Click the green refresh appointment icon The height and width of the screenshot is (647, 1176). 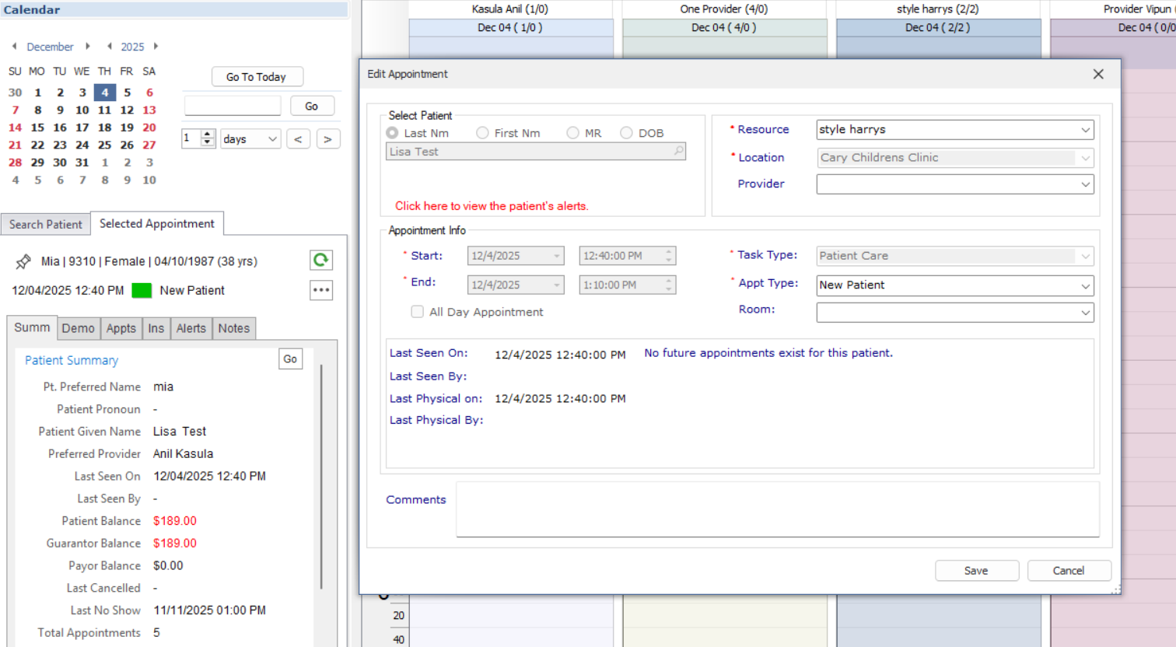[x=320, y=260]
